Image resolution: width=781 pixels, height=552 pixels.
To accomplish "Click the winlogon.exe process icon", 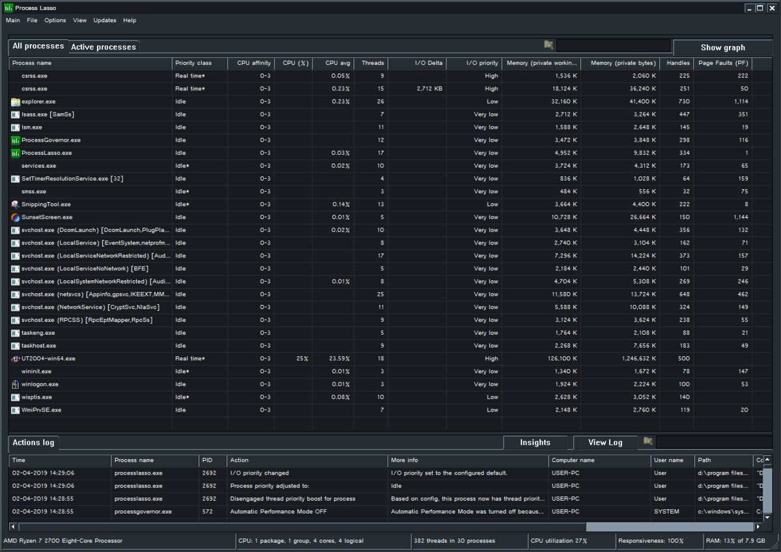I will coord(16,384).
